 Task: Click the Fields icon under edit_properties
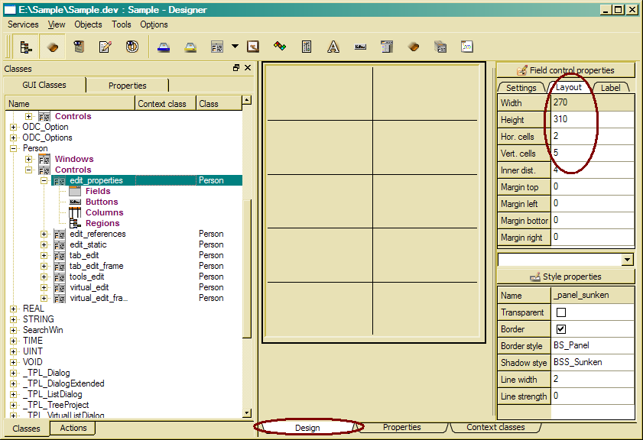click(x=75, y=191)
